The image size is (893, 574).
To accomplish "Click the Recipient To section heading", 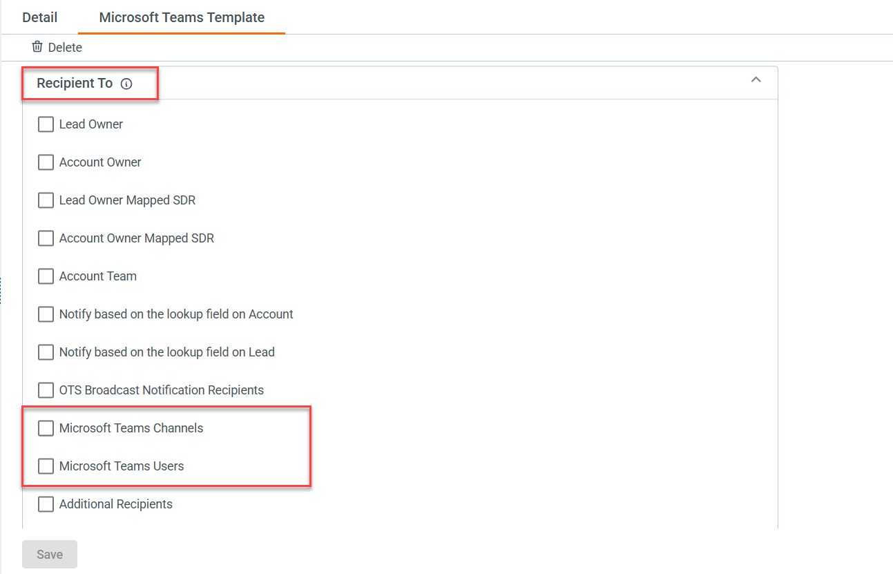I will tap(75, 84).
